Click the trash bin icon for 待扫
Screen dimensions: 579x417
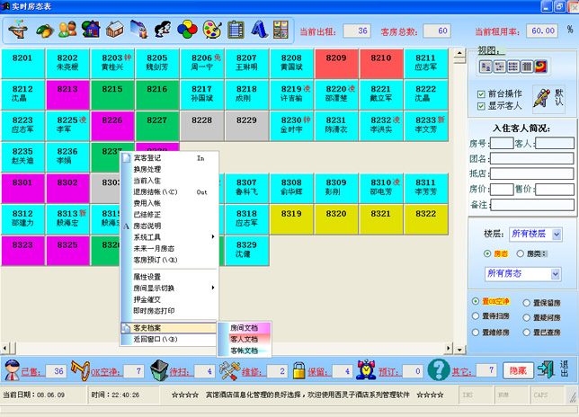(x=159, y=369)
